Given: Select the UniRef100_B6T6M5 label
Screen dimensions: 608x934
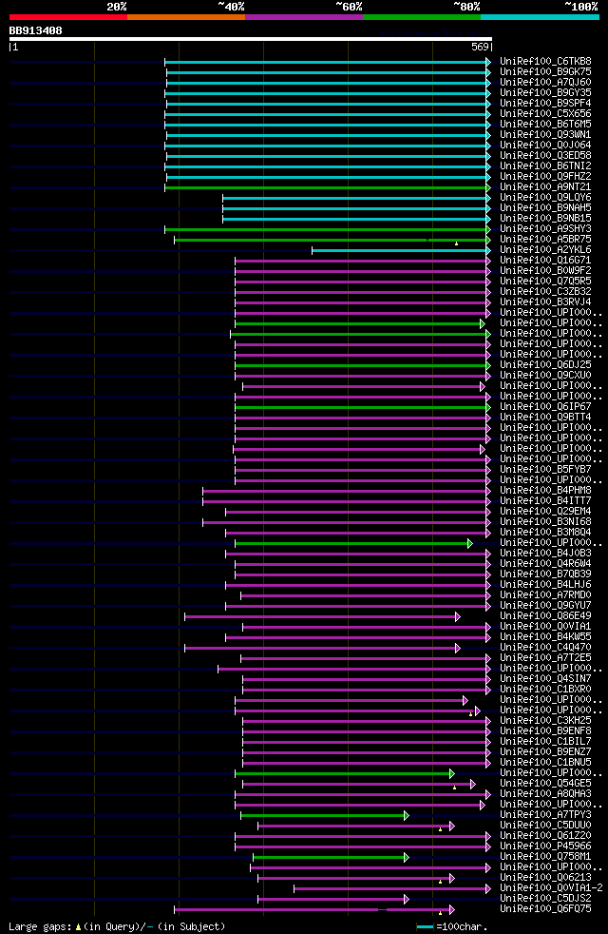Looking at the screenshot, I should pyautogui.click(x=545, y=125).
